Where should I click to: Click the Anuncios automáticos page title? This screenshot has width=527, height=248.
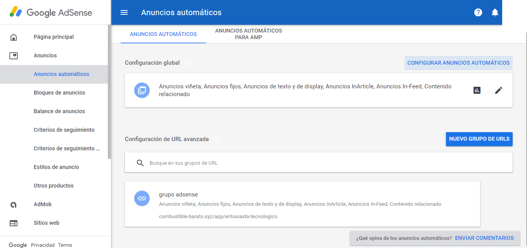[x=181, y=12]
